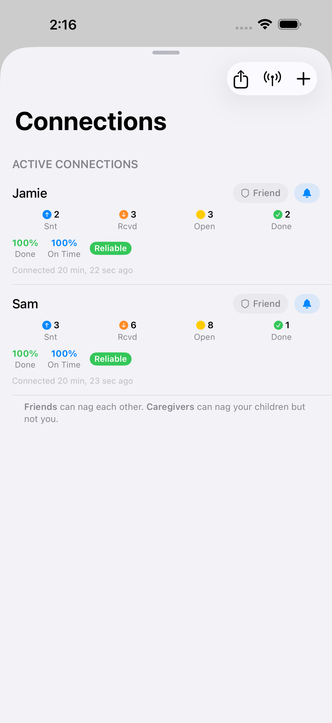Toggle Jamie's Friend role badge
The image size is (332, 723).
260,193
